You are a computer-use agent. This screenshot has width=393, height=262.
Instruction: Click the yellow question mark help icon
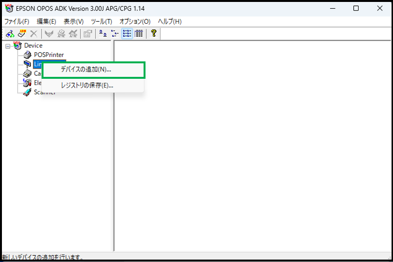click(x=154, y=33)
